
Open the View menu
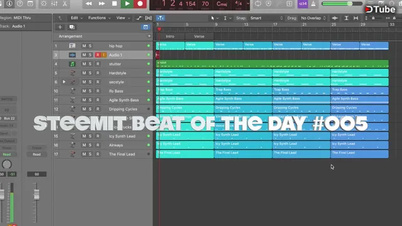point(123,18)
